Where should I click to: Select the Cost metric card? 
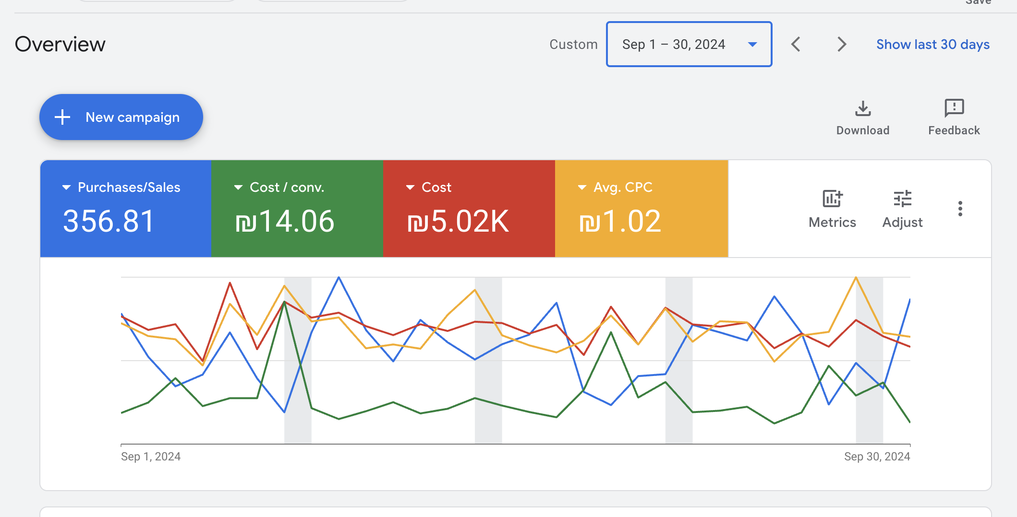pyautogui.click(x=469, y=209)
